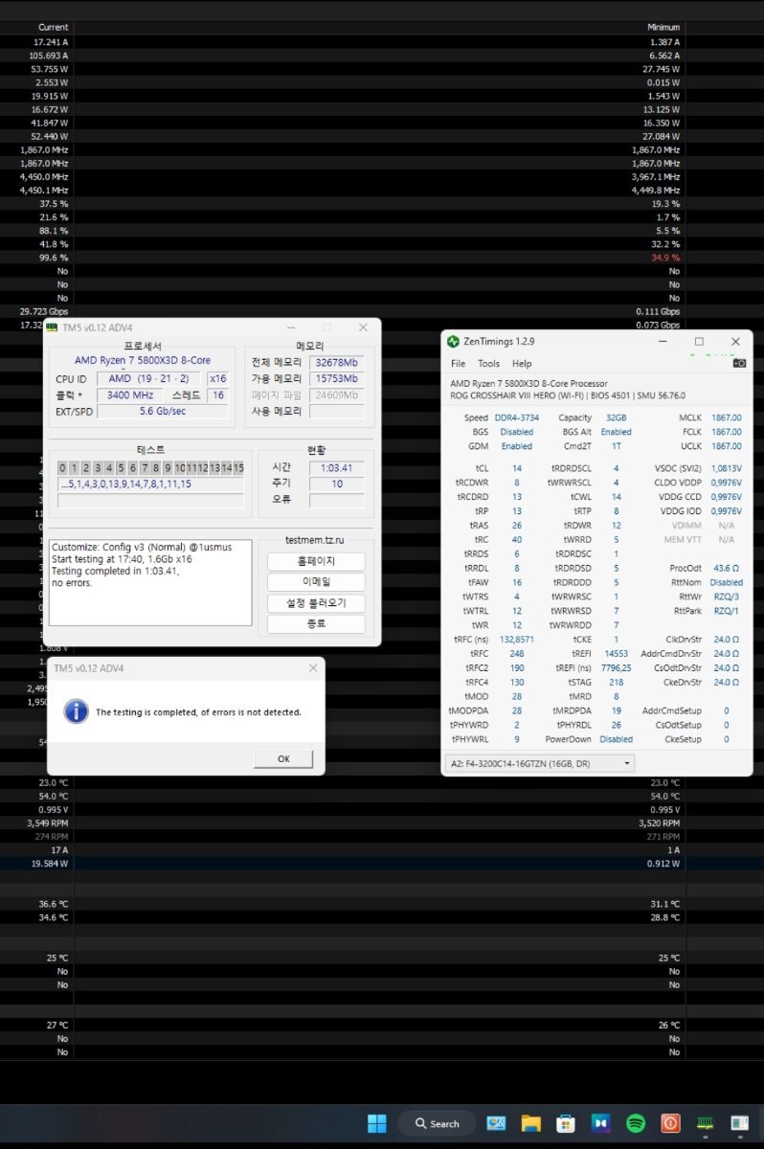764x1149 pixels.
Task: Close the TM5 completion message dialog
Action: pos(311,667)
